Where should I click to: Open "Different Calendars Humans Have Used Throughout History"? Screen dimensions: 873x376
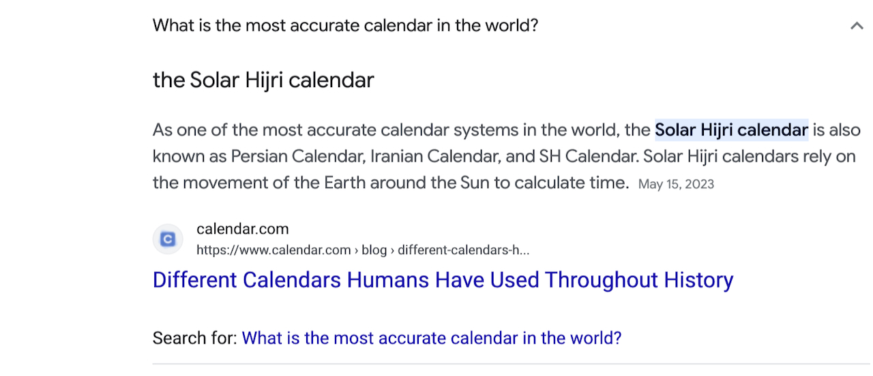[443, 280]
